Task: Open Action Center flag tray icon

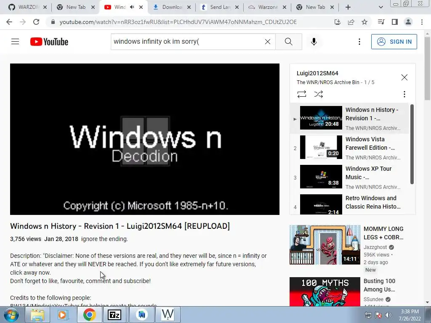Action: pos(378,315)
